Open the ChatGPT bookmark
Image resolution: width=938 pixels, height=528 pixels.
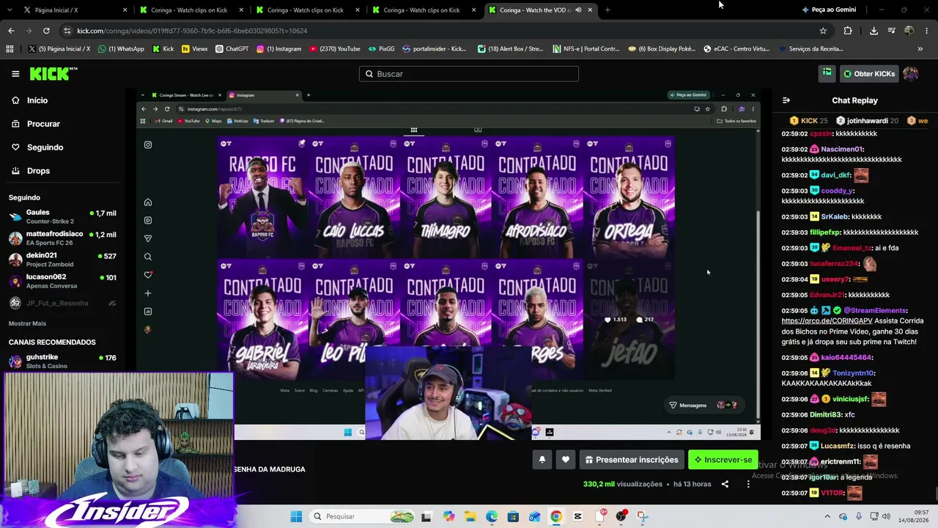click(x=232, y=49)
